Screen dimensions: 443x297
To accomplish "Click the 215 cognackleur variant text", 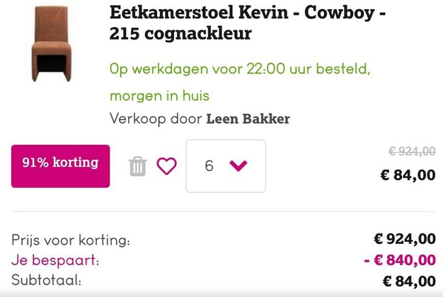I will point(180,33).
